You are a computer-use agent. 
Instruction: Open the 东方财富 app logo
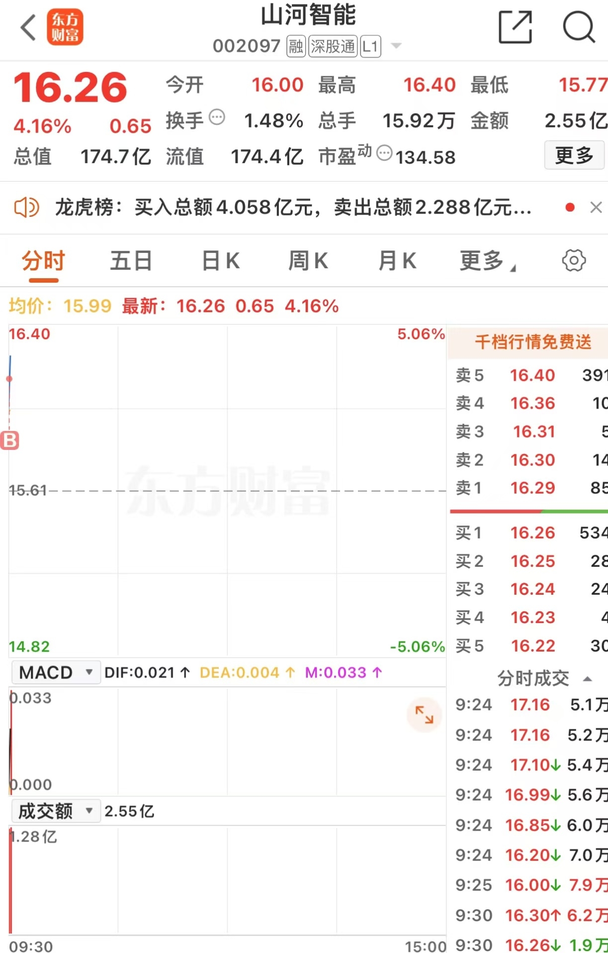point(65,27)
